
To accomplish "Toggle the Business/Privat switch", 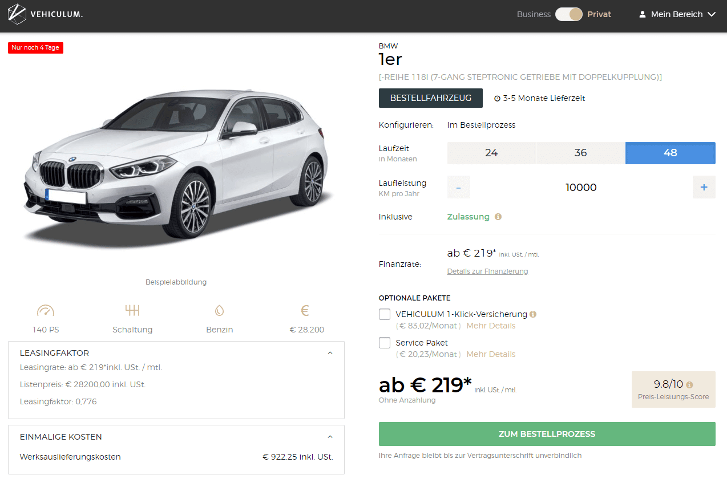I will pos(569,14).
